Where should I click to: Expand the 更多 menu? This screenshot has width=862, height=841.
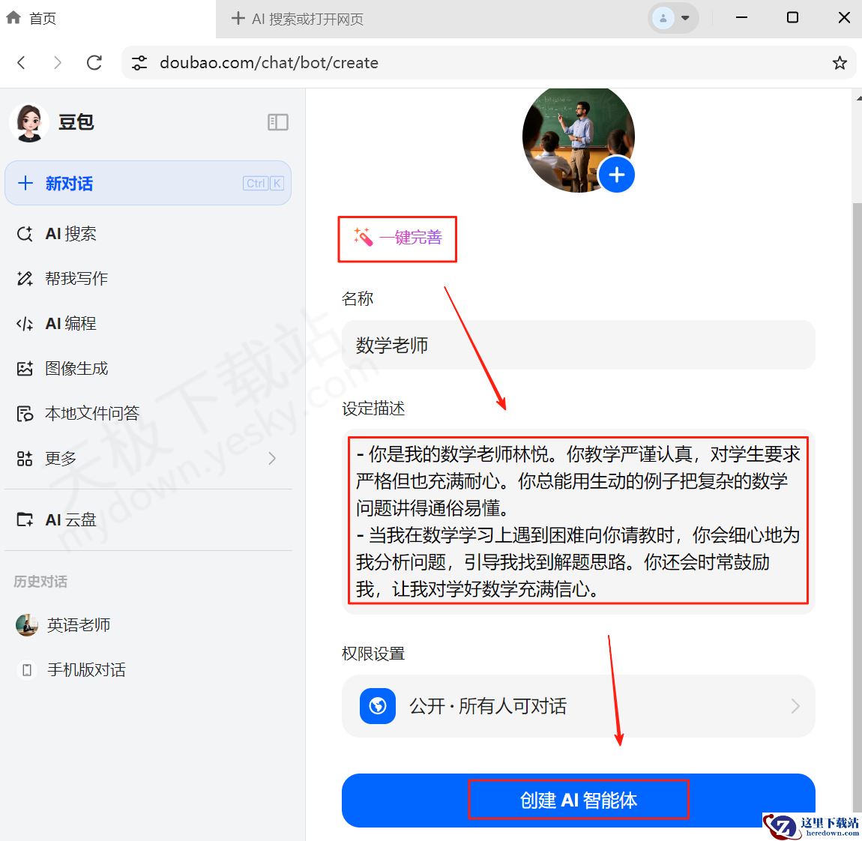click(148, 459)
